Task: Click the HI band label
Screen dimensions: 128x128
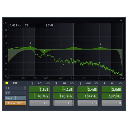Action: pos(112,83)
